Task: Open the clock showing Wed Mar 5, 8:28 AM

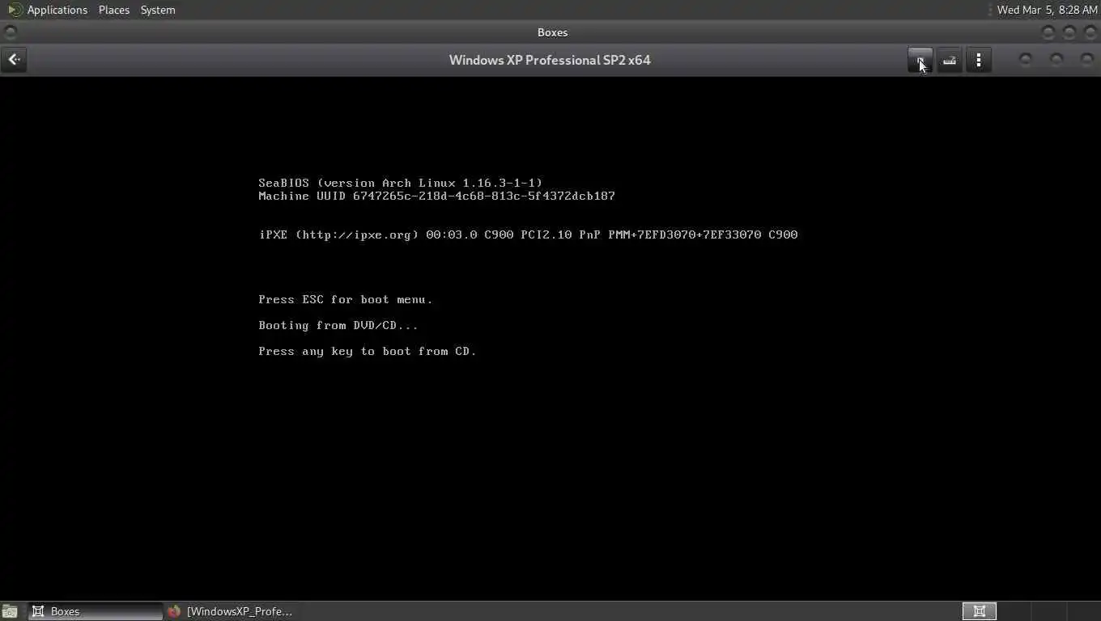Action: pyautogui.click(x=1047, y=10)
